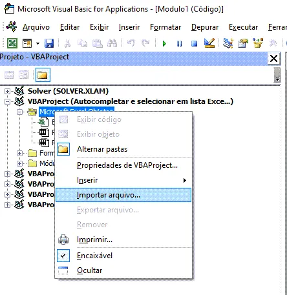Open Object Browser toolbar icon

point(258,43)
